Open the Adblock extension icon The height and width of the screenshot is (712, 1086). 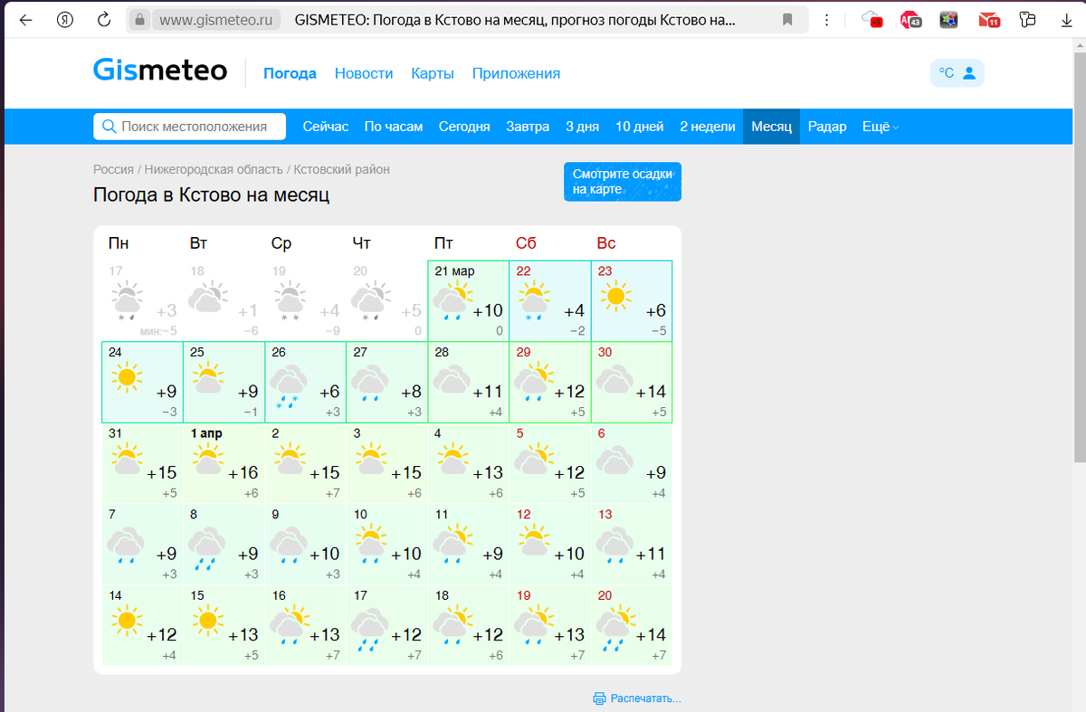point(910,19)
